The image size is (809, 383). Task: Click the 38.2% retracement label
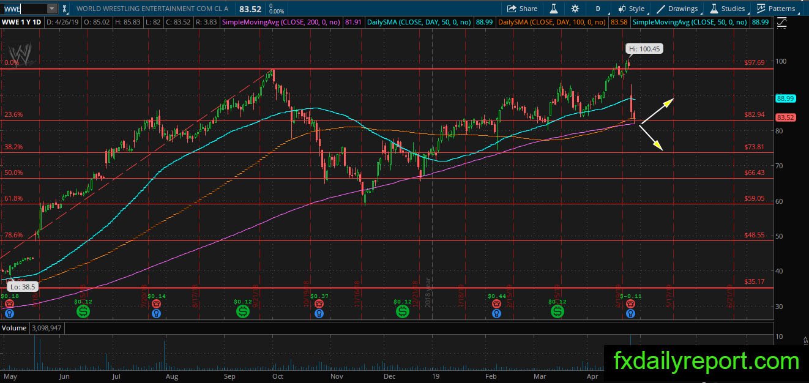coord(13,147)
